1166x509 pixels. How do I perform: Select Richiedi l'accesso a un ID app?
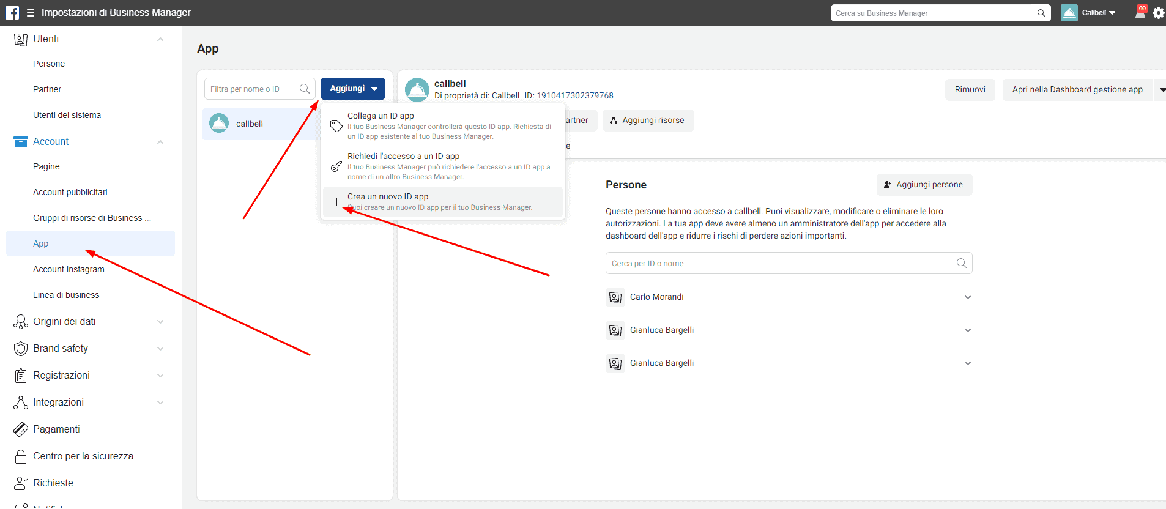point(403,157)
